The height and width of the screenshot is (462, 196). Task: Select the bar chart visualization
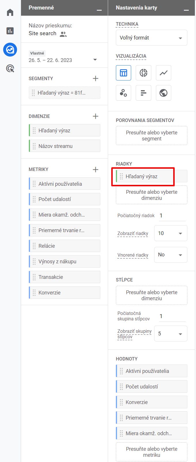(x=144, y=93)
